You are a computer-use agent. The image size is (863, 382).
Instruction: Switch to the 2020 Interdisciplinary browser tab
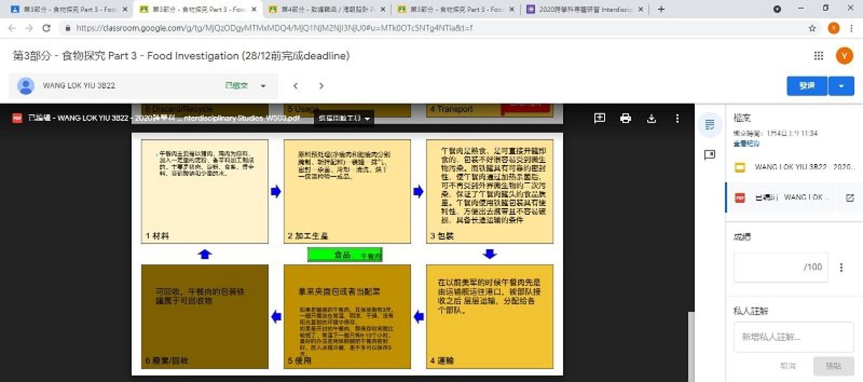(x=584, y=9)
